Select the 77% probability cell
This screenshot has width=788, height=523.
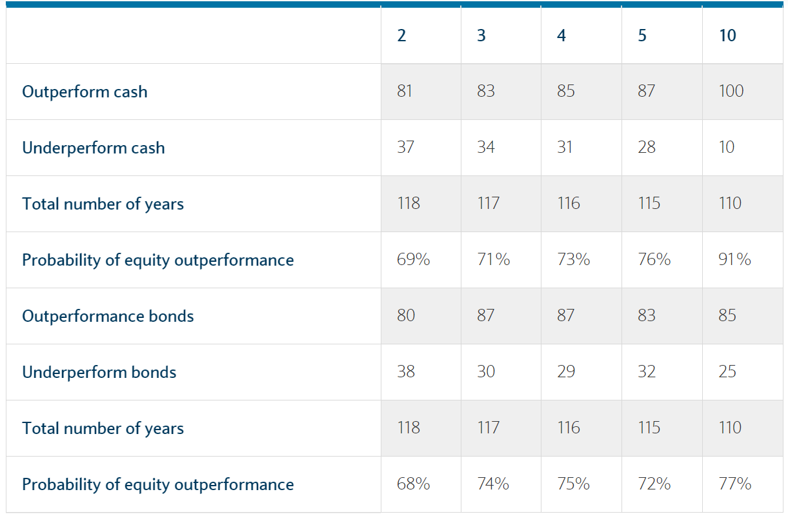pos(735,484)
